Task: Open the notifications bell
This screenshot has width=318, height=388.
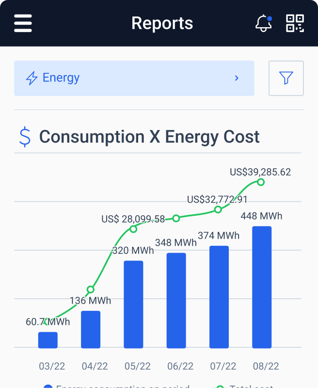Action: point(263,23)
